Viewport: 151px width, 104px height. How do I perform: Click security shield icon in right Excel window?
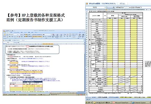(x=87, y=4)
